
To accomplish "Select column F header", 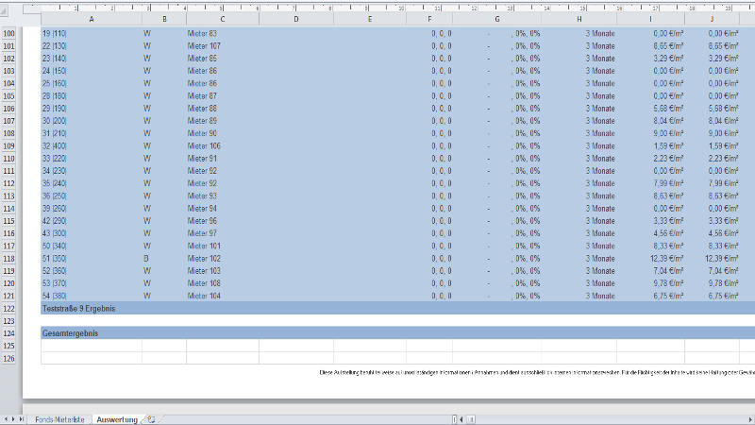I will pyautogui.click(x=429, y=19).
